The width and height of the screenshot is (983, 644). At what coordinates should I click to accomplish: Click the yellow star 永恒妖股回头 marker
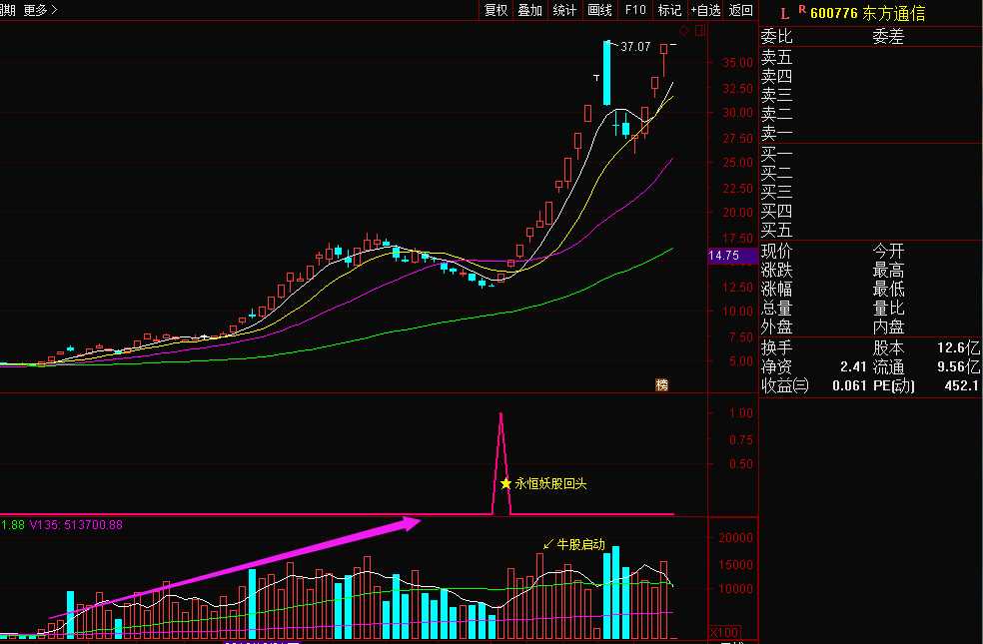(x=506, y=483)
